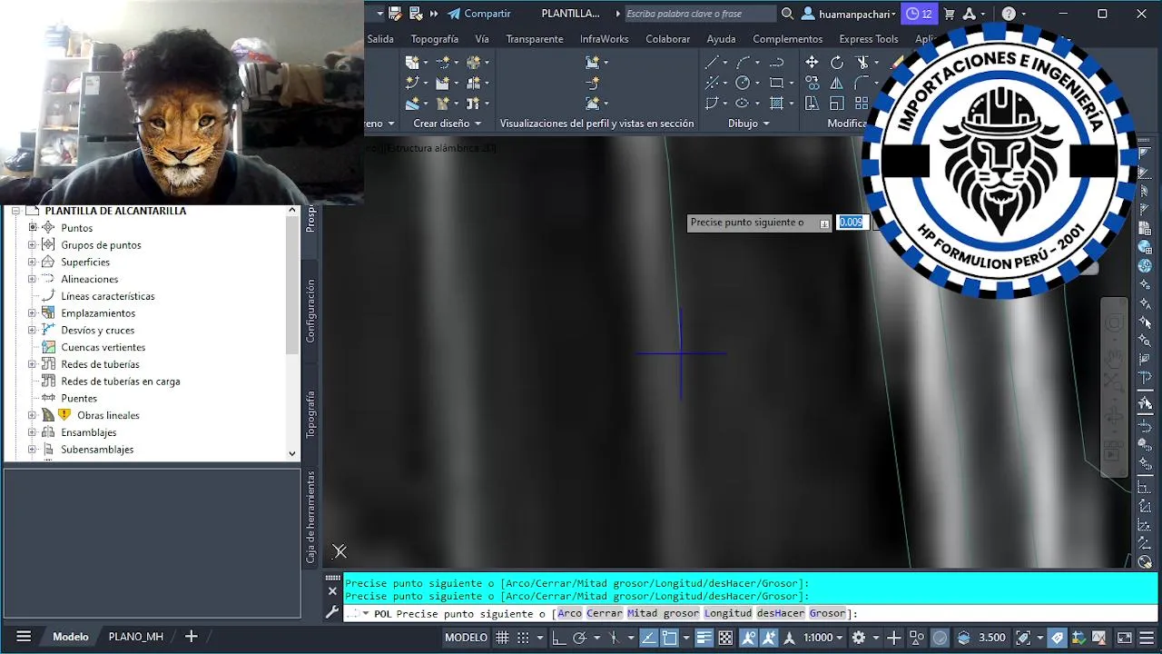Open the Transparente ribbon tab
This screenshot has height=654, width=1162.
(x=535, y=39)
